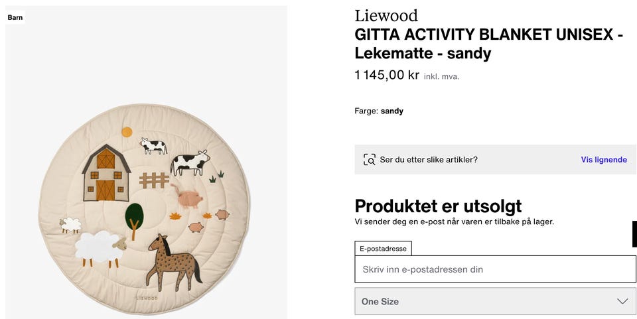This screenshot has width=637, height=319.
Task: Click the 'E-postadresse' field label
Action: coord(383,249)
